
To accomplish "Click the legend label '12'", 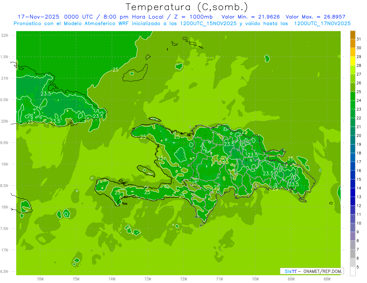I will tap(359, 205).
